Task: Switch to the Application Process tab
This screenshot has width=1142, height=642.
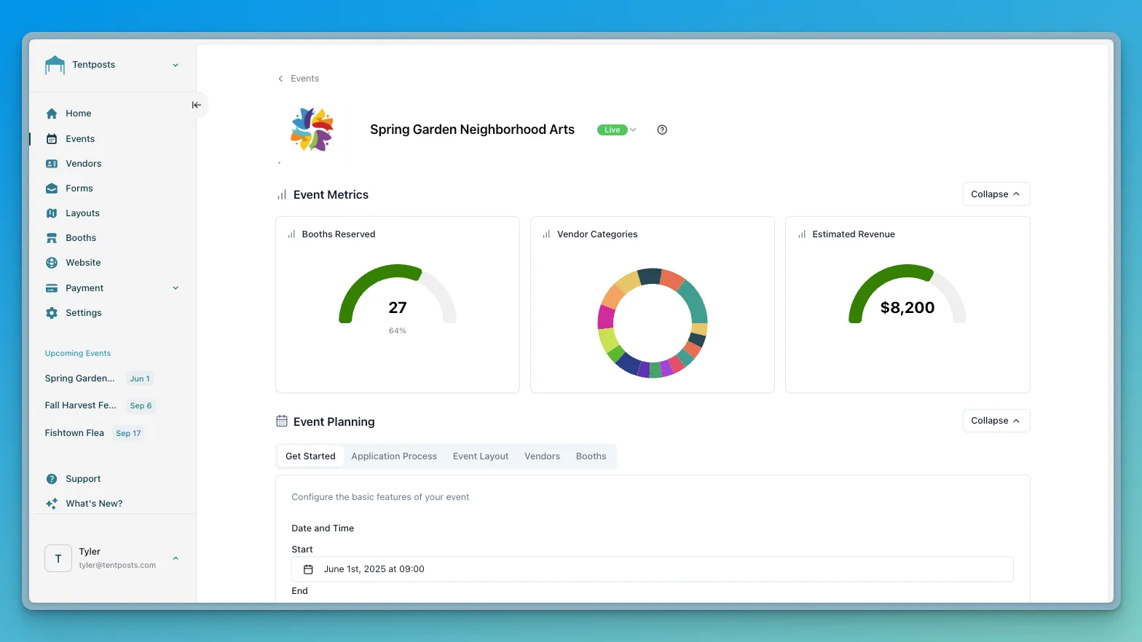Action: click(x=394, y=456)
